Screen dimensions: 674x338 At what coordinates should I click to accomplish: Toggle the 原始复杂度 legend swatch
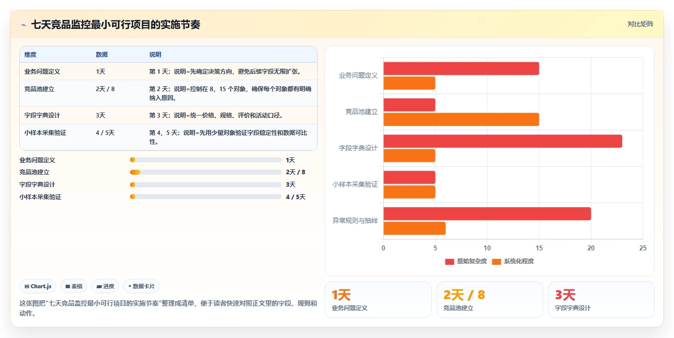point(449,261)
